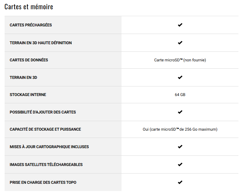Select the Terrain en 3D haute définition label
This screenshot has height=195, width=246.
click(41, 43)
